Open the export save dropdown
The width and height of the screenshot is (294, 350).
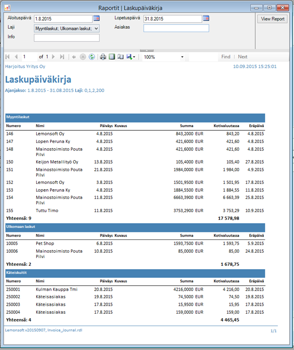[131, 57]
